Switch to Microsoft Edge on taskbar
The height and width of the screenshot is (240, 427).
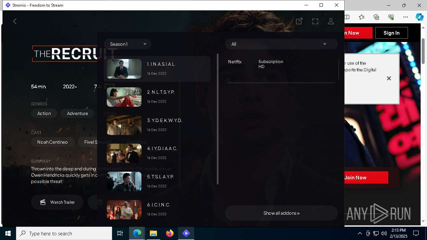[137, 233]
